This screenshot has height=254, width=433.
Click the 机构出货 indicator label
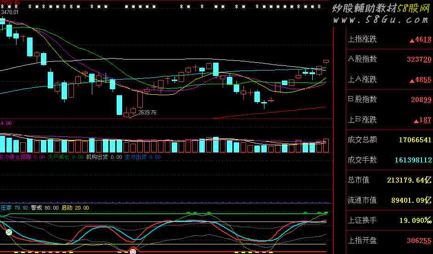(x=96, y=157)
